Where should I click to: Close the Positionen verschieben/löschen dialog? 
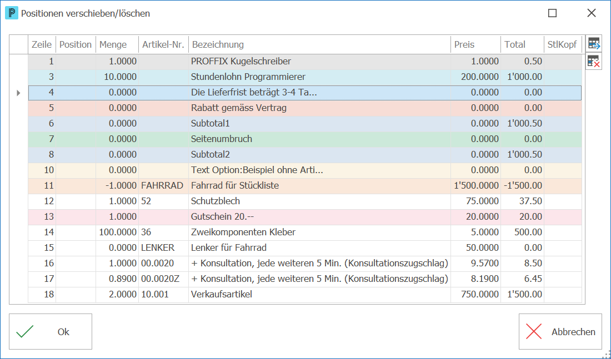592,13
